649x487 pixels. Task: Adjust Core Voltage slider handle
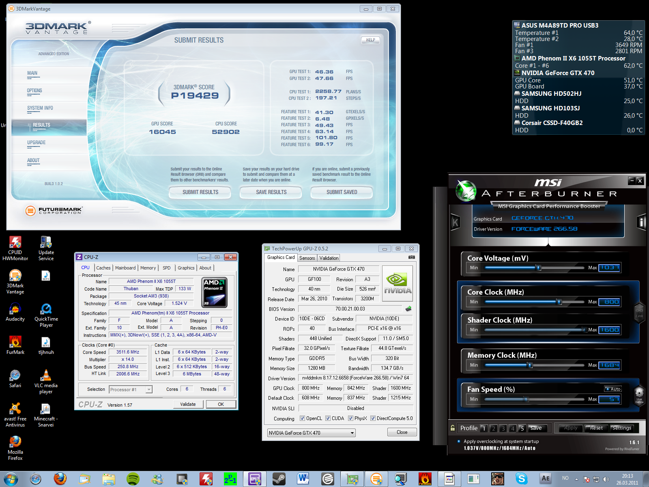coord(539,267)
